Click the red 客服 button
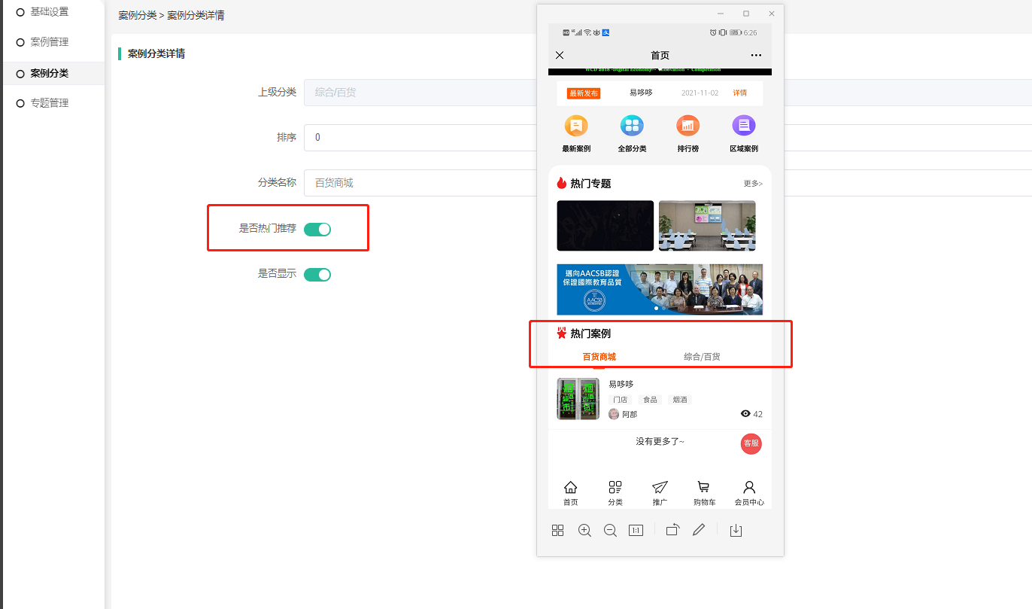This screenshot has height=609, width=1032. click(751, 443)
